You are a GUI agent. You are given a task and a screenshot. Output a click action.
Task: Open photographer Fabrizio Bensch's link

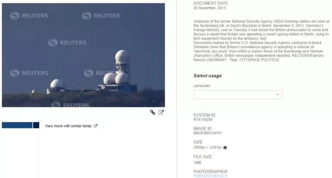coord(210,176)
